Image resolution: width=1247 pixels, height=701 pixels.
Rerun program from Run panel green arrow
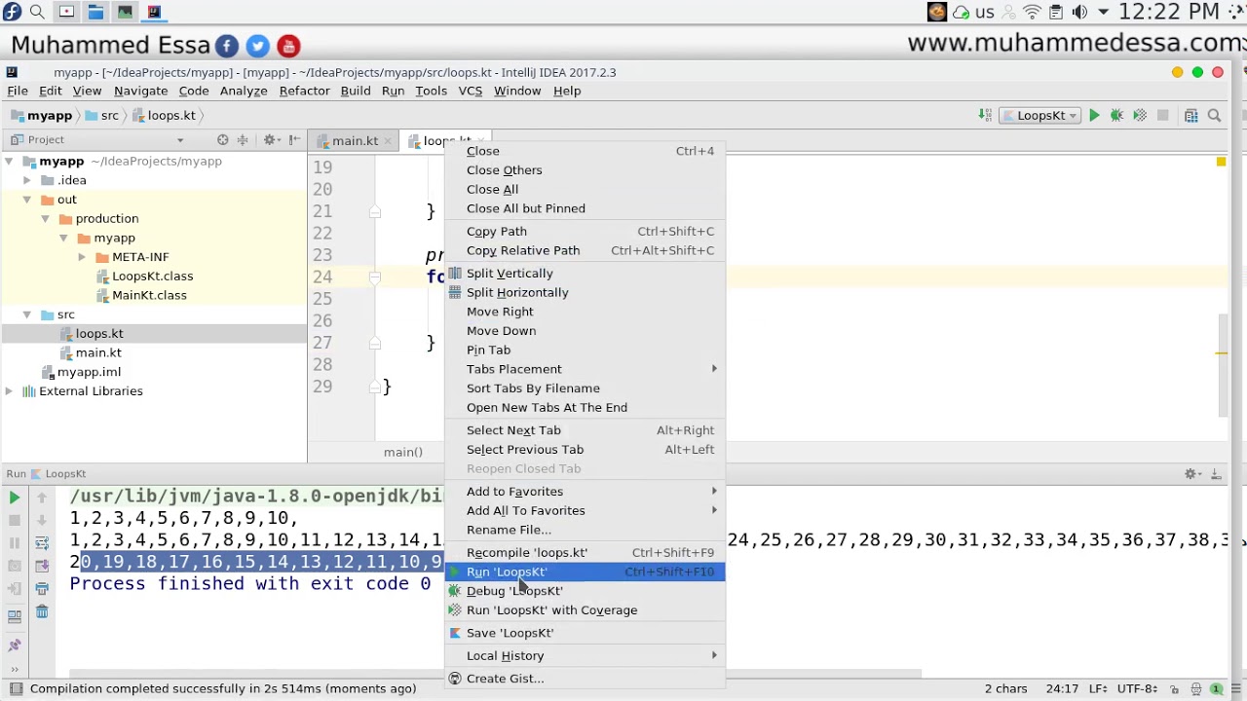[x=15, y=498]
